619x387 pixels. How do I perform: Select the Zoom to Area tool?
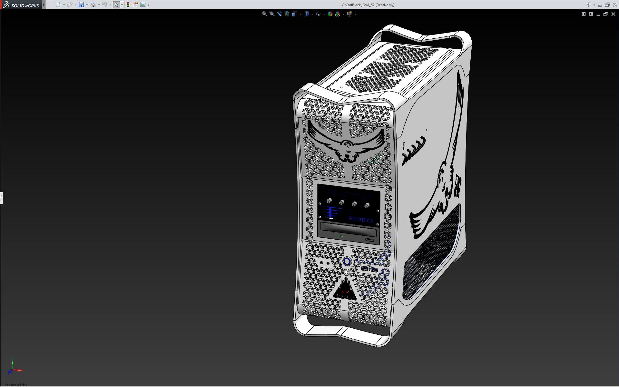pos(272,14)
